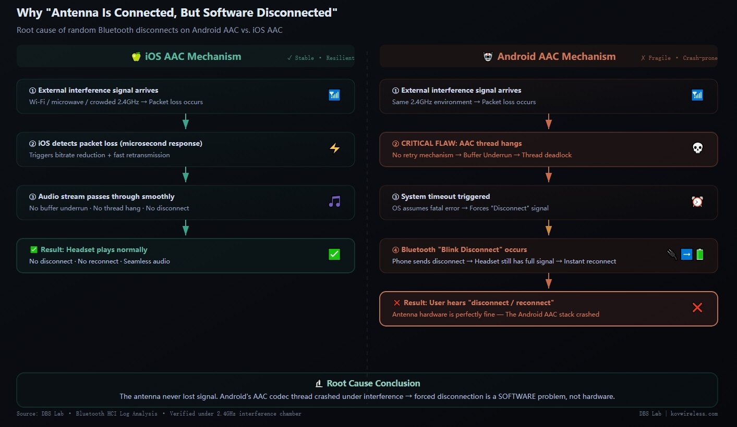737x427 pixels.
Task: Click the signal bars icon in iOS step 1
Action: 334,95
